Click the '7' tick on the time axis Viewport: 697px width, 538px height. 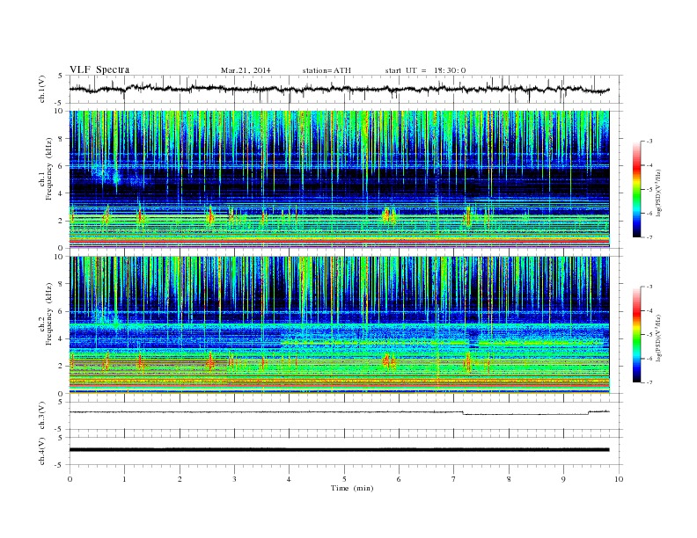[454, 479]
